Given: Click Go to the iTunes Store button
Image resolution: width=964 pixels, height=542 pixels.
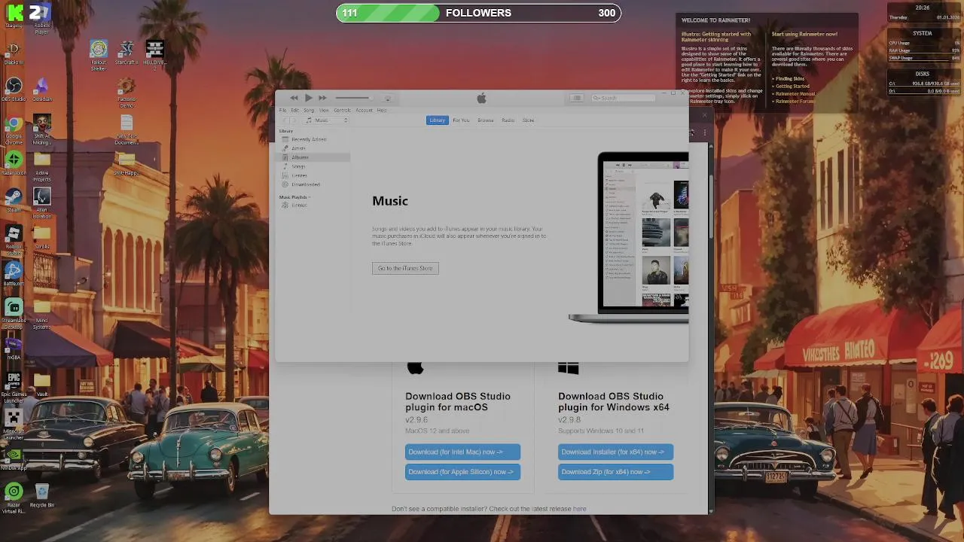Looking at the screenshot, I should coord(405,268).
